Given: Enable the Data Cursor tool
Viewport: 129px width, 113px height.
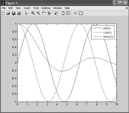Looking at the screenshot, I should (56, 13).
